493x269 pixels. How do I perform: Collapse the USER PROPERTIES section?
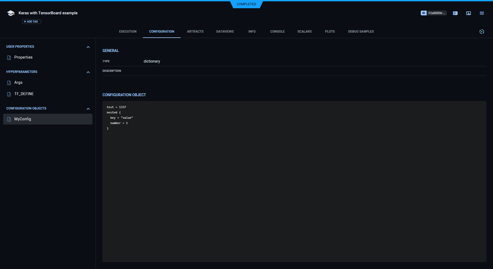click(88, 47)
